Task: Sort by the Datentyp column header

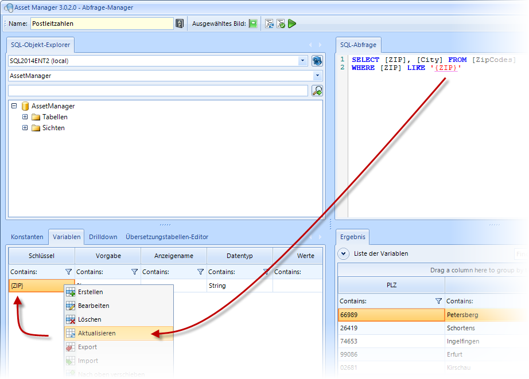Action: [x=239, y=256]
